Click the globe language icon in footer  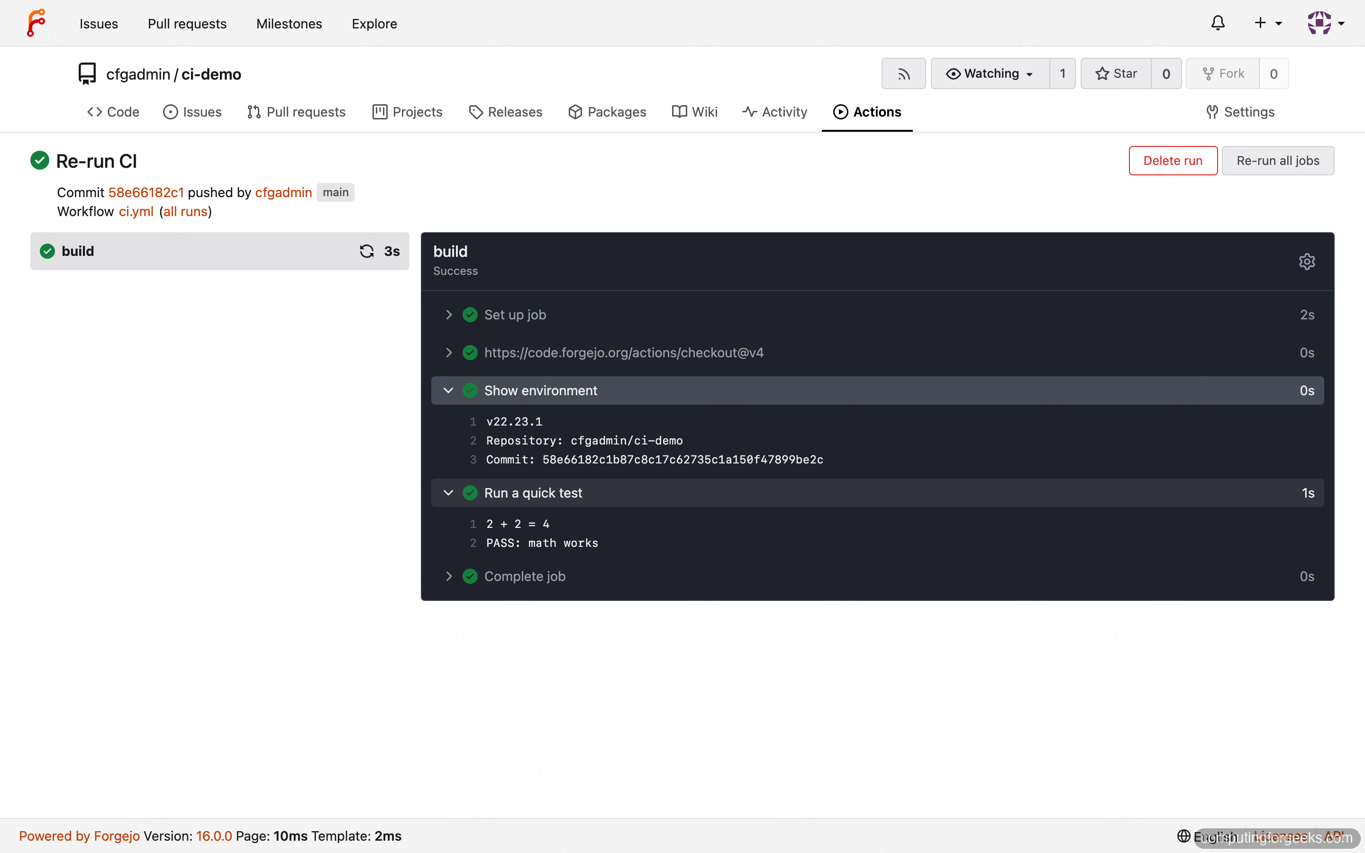coord(1184,835)
